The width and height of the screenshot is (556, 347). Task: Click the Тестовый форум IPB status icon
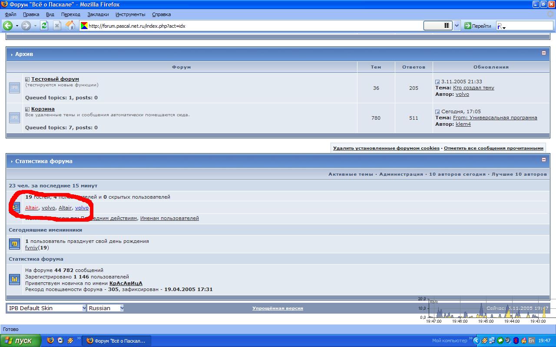click(x=14, y=88)
